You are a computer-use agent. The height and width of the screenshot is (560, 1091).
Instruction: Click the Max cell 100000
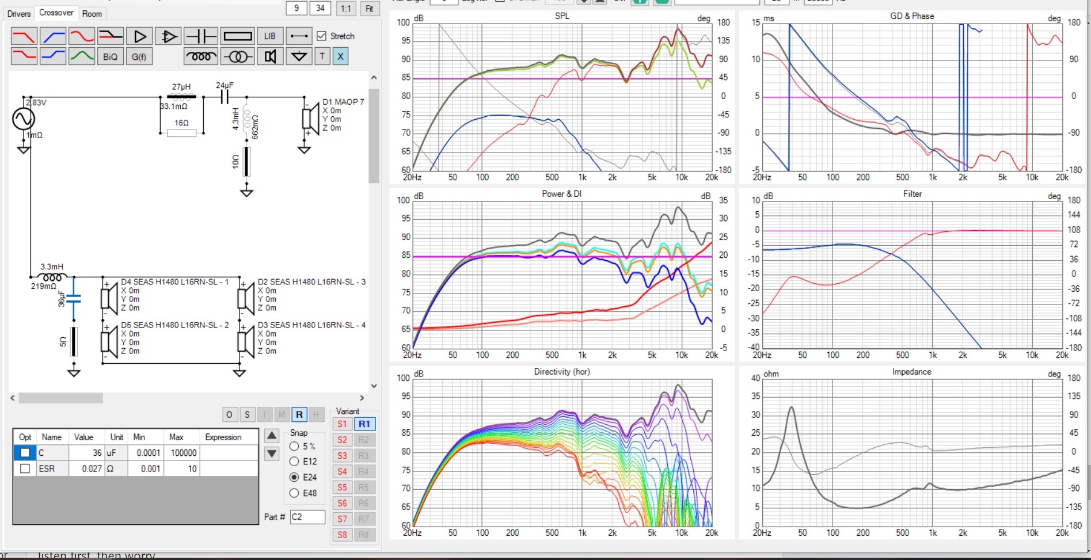click(182, 453)
